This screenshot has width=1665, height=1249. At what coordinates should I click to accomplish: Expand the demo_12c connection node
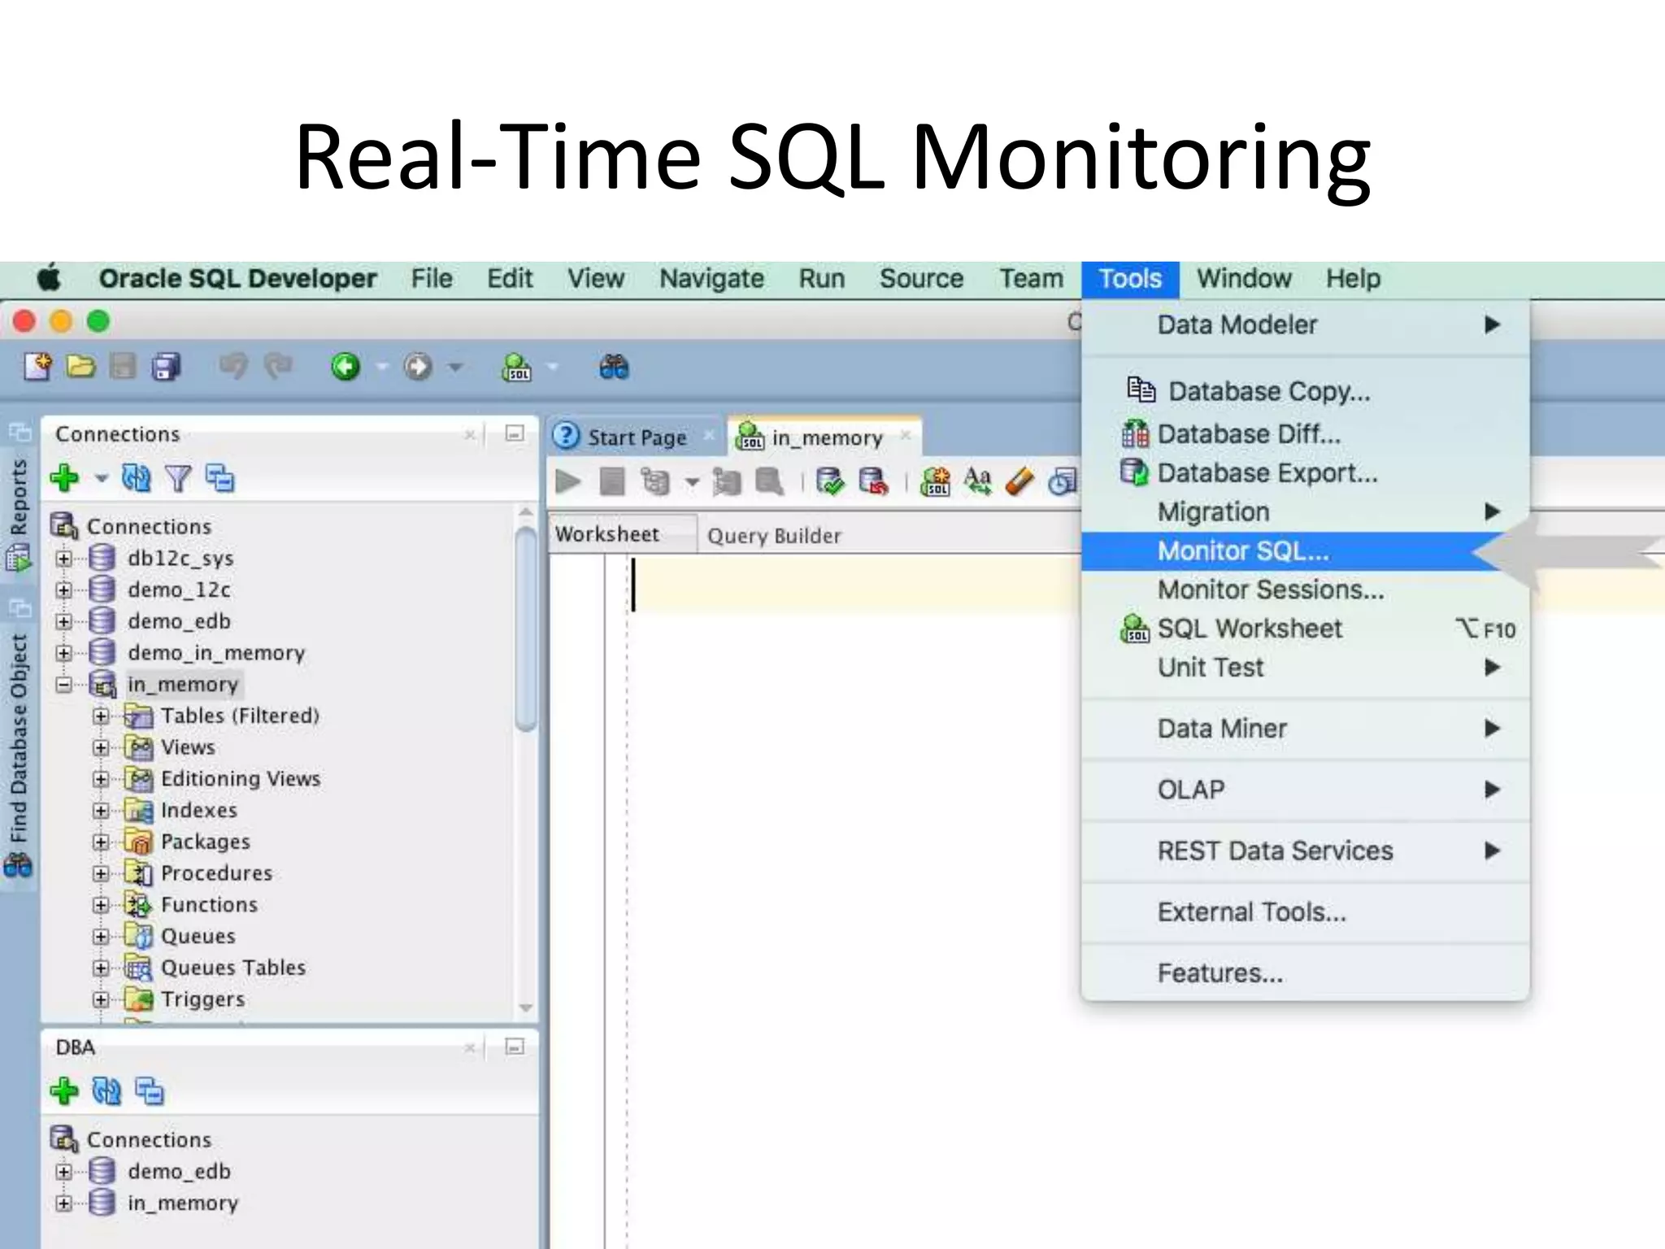click(x=64, y=590)
